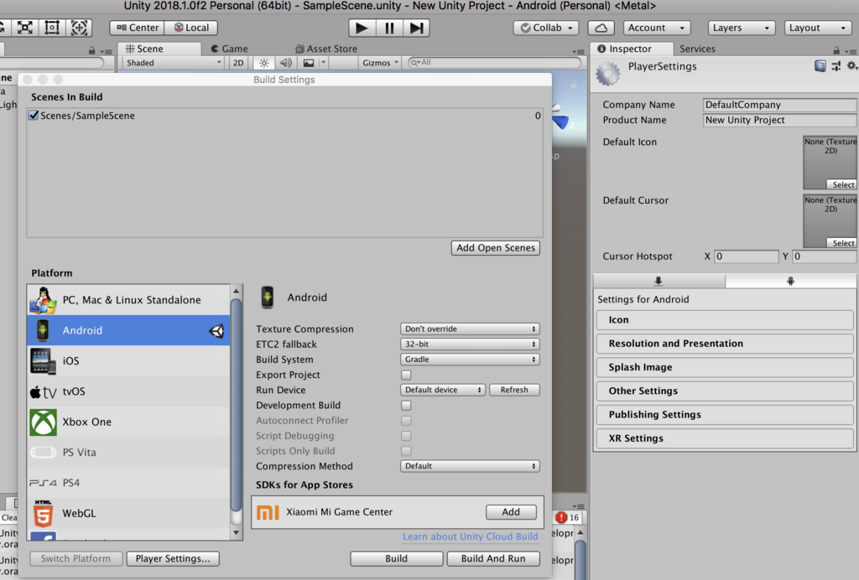Open Texture Compression dropdown

(470, 329)
